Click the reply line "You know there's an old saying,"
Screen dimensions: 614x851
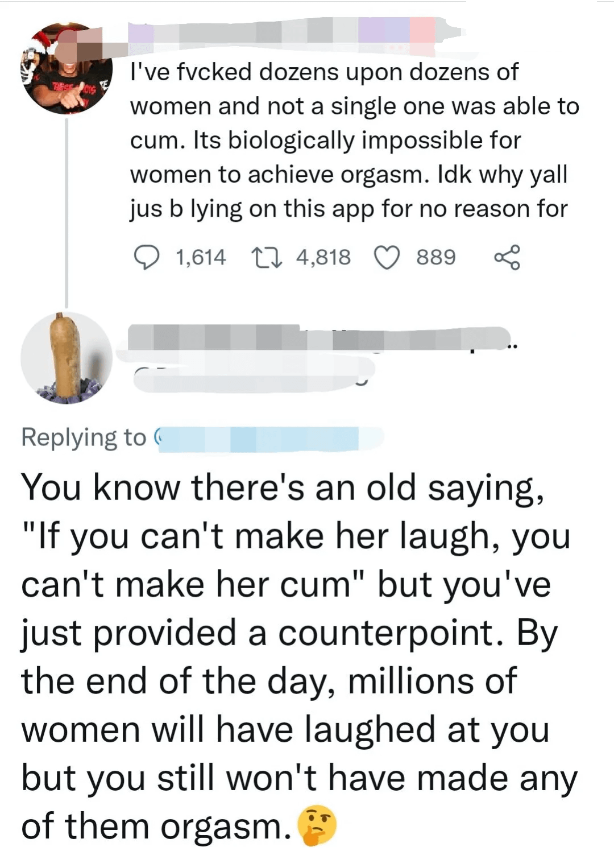pos(282,488)
